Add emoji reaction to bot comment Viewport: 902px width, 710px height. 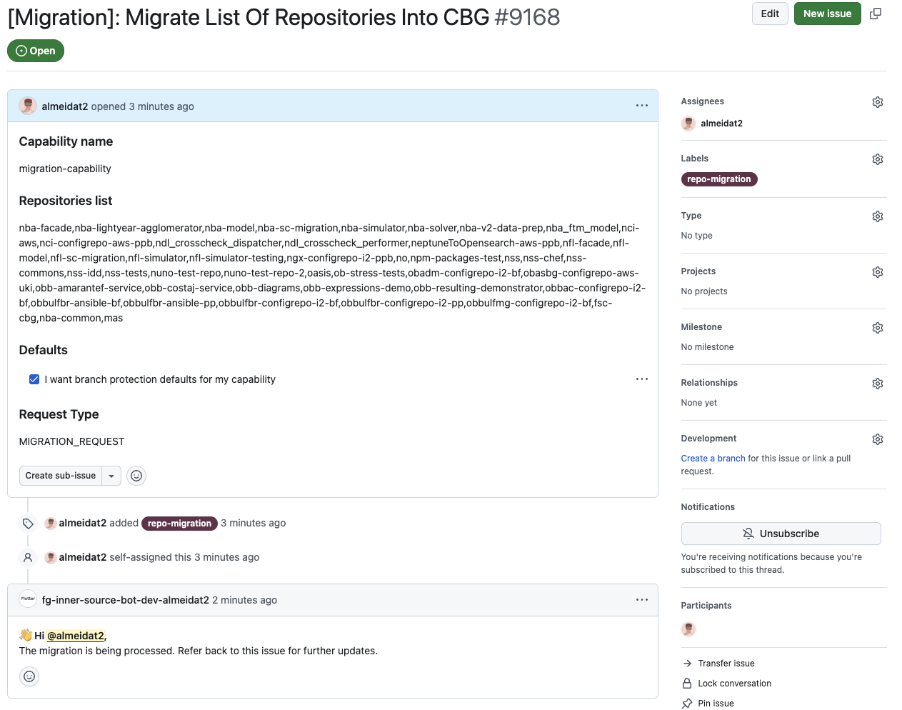coord(29,676)
